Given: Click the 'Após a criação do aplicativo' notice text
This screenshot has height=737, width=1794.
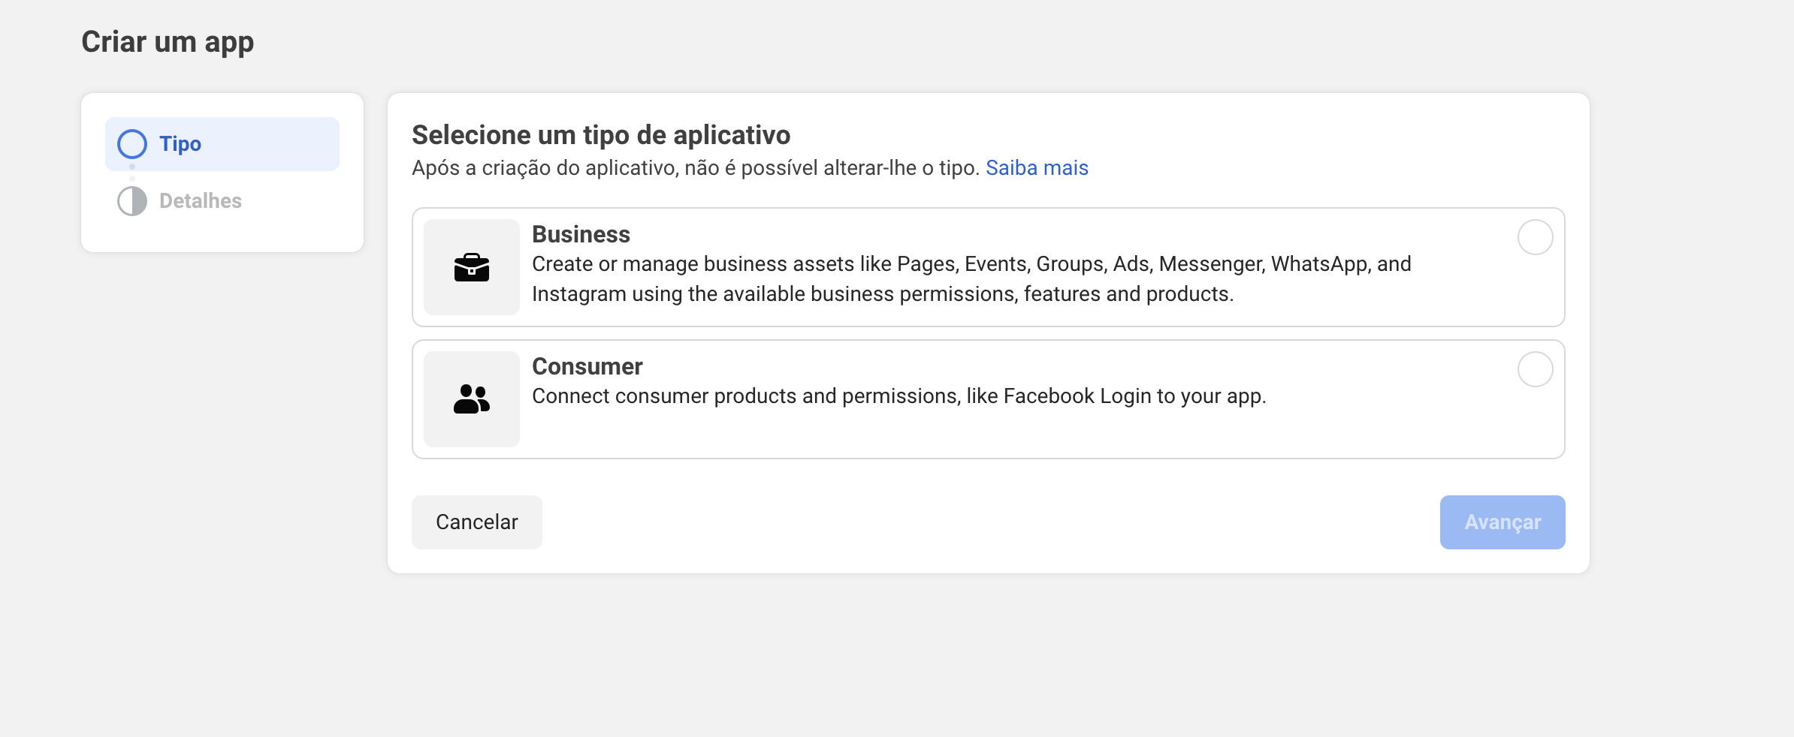Looking at the screenshot, I should 695,168.
